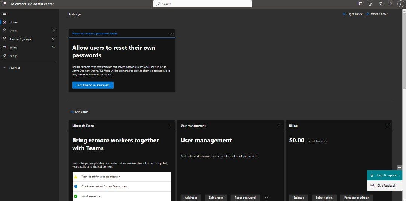The height and width of the screenshot is (201, 406).
Task: Expand more user management actions chevron
Action: click(267, 198)
